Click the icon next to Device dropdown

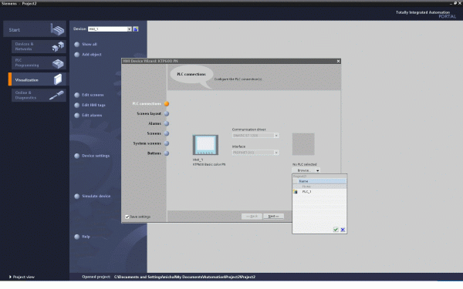point(136,29)
